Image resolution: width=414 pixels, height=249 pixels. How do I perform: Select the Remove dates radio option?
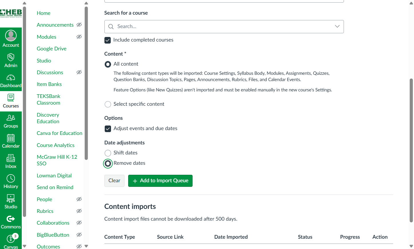point(108,163)
